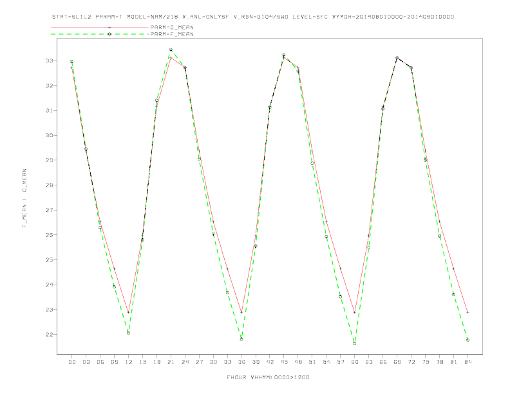Screen dimensions: 510x394
Task: Click the x-axis tick label 75
Action: click(425, 362)
